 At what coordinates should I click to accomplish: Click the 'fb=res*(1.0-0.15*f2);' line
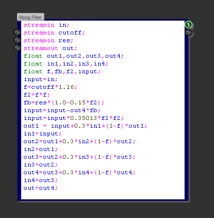point(64,102)
